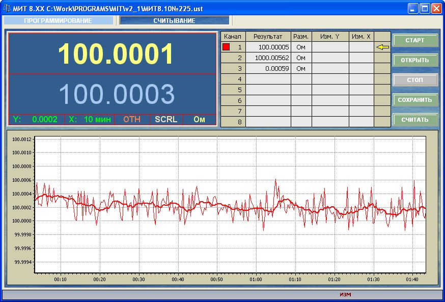The image size is (445, 302).
Task: Switch to the СЧИТЫВАНИЕ tab
Action: coord(175,21)
